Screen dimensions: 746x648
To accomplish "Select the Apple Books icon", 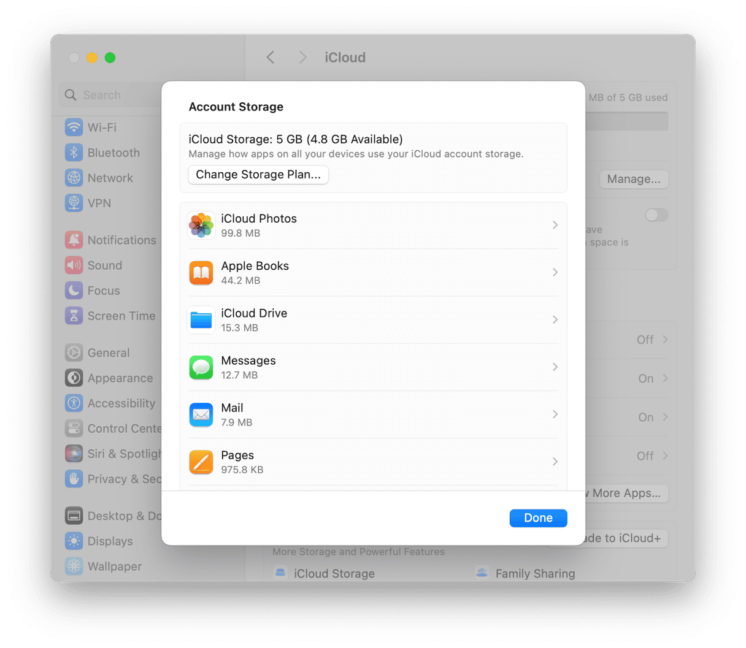I will click(201, 272).
